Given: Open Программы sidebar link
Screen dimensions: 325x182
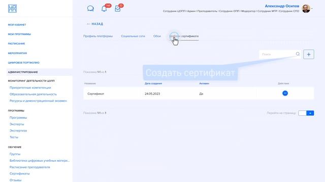Looking at the screenshot, I should [x=18, y=118].
